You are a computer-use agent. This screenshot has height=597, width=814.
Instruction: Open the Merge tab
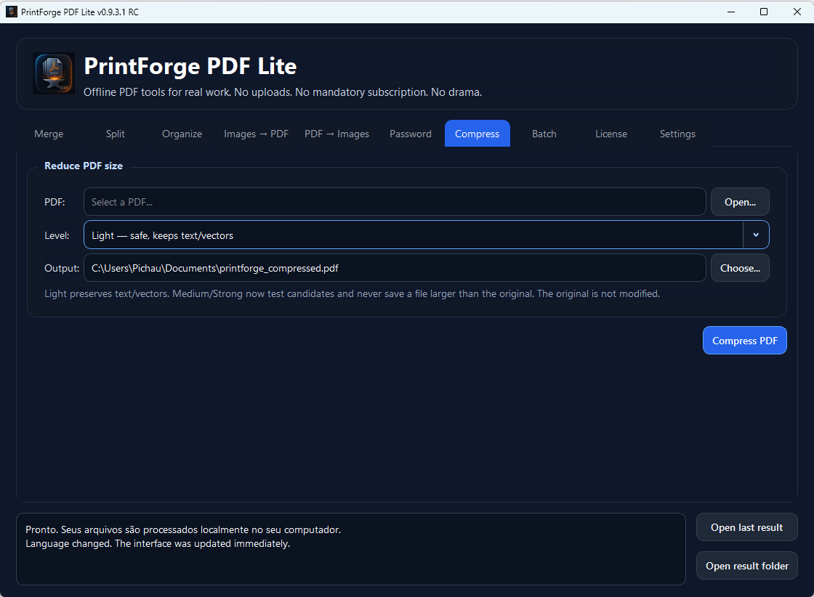pyautogui.click(x=49, y=134)
